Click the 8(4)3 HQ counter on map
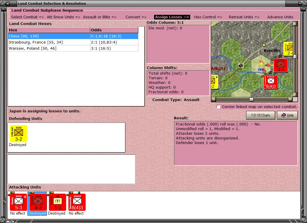The height and width of the screenshot is (223, 307). (x=271, y=82)
